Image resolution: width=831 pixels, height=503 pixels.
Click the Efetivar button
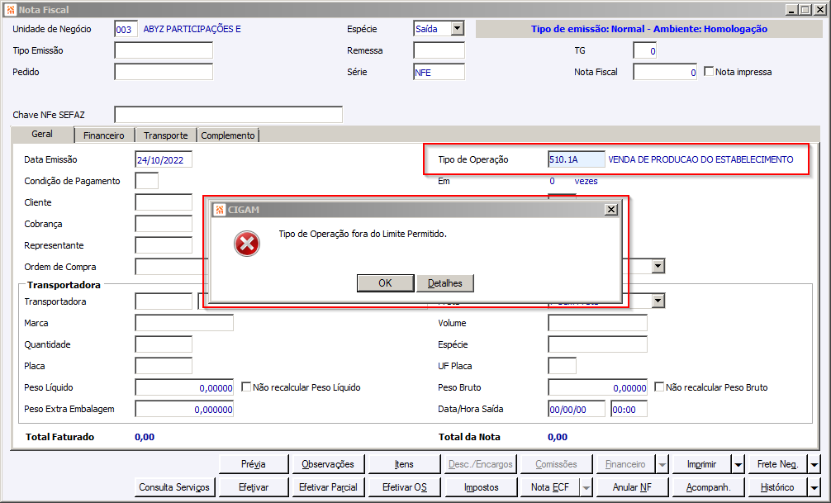click(254, 487)
